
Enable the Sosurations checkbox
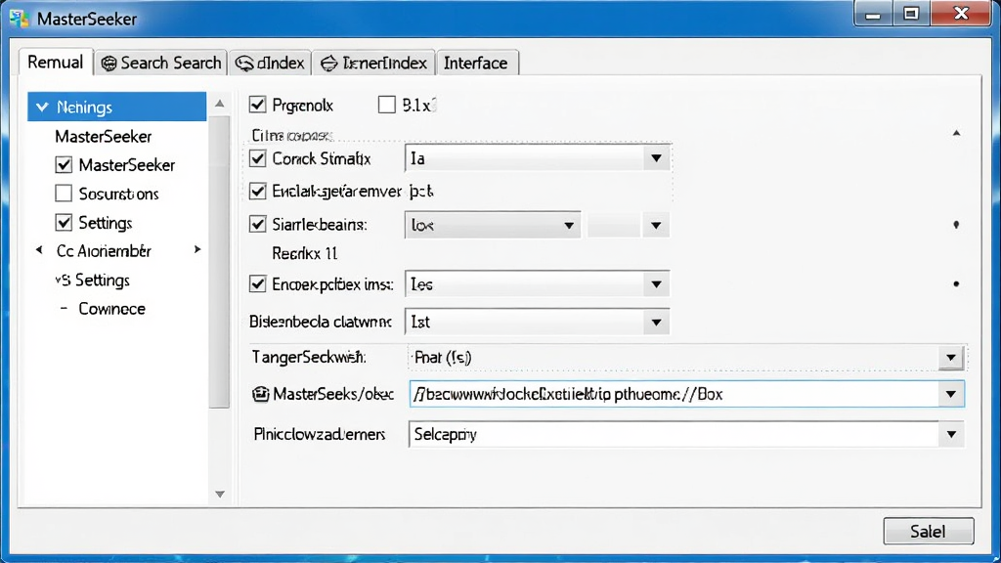[64, 194]
